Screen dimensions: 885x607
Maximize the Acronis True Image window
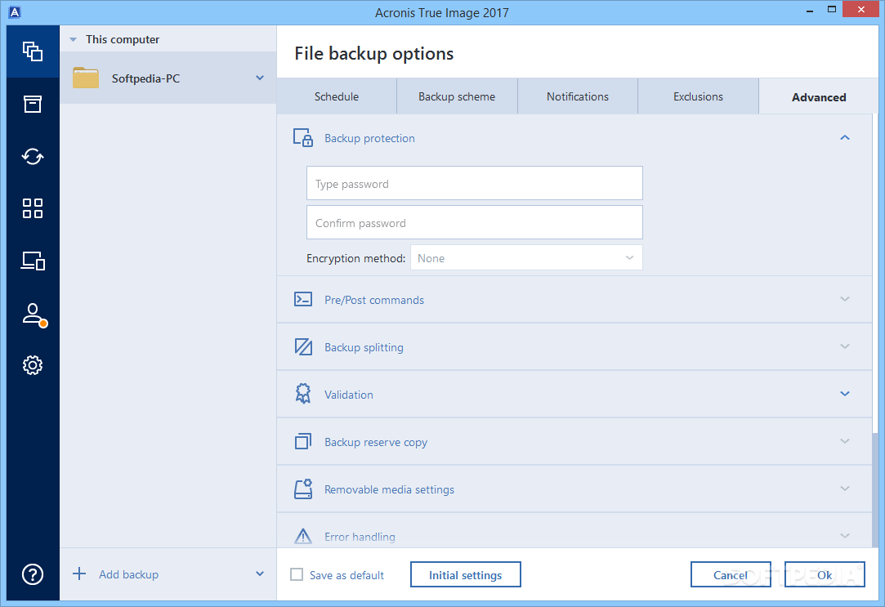(x=831, y=10)
